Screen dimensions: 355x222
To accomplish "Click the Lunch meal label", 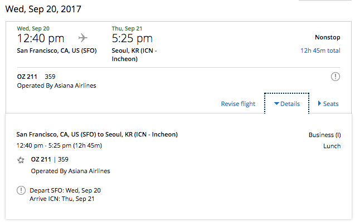I will [x=332, y=146].
